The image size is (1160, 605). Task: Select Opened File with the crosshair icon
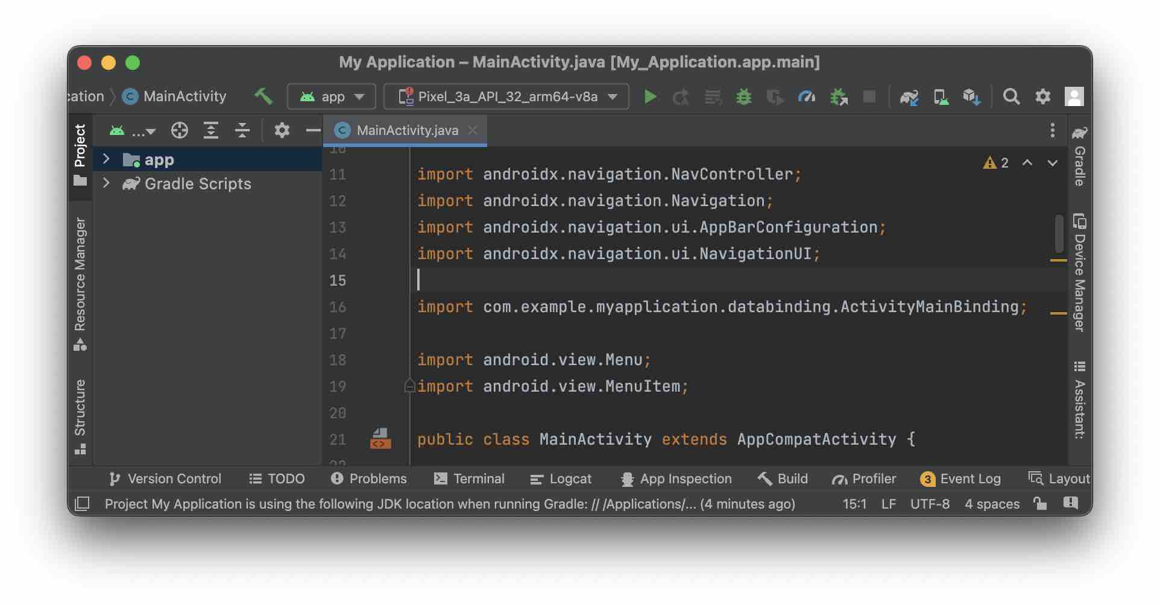tap(179, 130)
